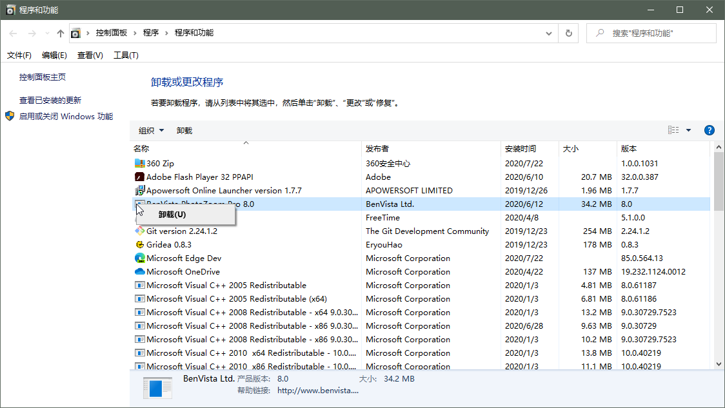The image size is (725, 408).
Task: Click the search magnifier icon
Action: click(x=600, y=33)
